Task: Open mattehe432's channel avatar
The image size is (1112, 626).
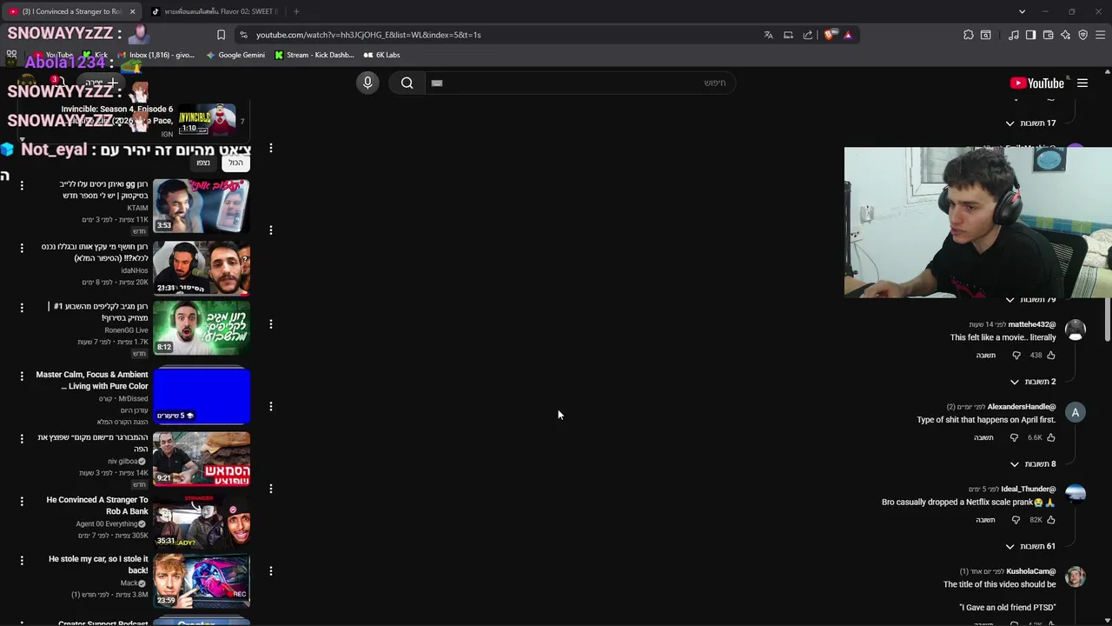Action: 1076,330
